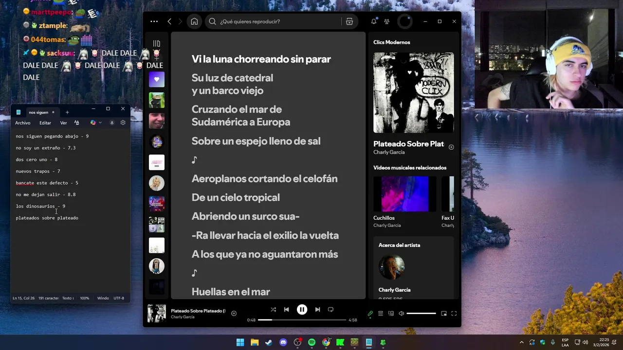
Task: Open Discord from the taskbar
Action: tap(283, 342)
